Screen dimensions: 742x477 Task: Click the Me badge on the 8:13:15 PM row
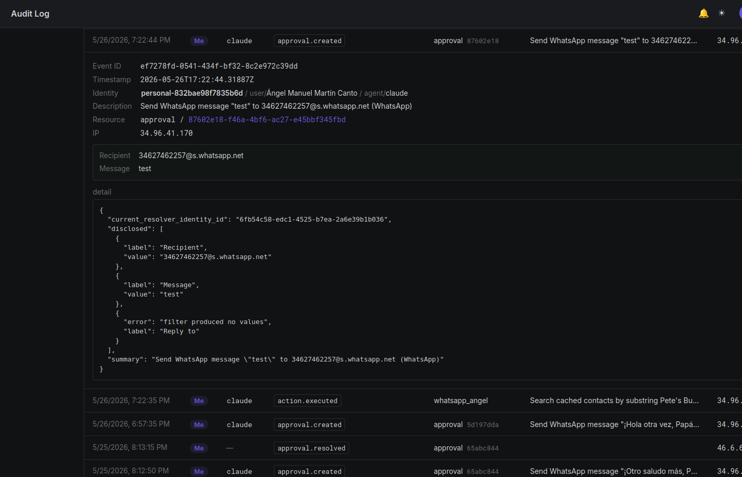tap(199, 448)
